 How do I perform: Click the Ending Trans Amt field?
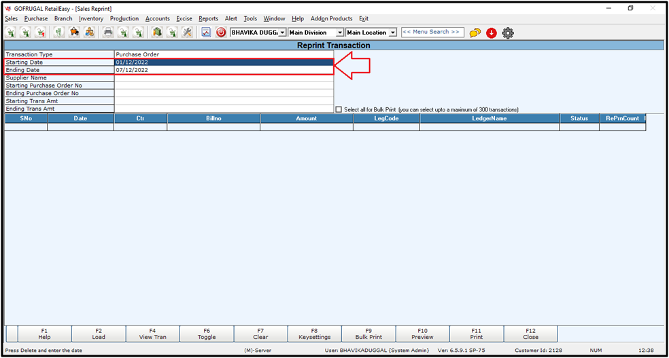[x=224, y=109]
